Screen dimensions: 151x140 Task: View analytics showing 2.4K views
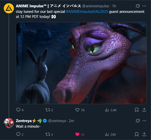click(x=111, y=110)
